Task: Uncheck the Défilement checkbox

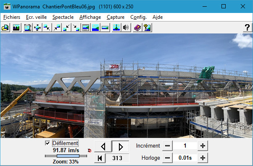Action: [x=47, y=143]
